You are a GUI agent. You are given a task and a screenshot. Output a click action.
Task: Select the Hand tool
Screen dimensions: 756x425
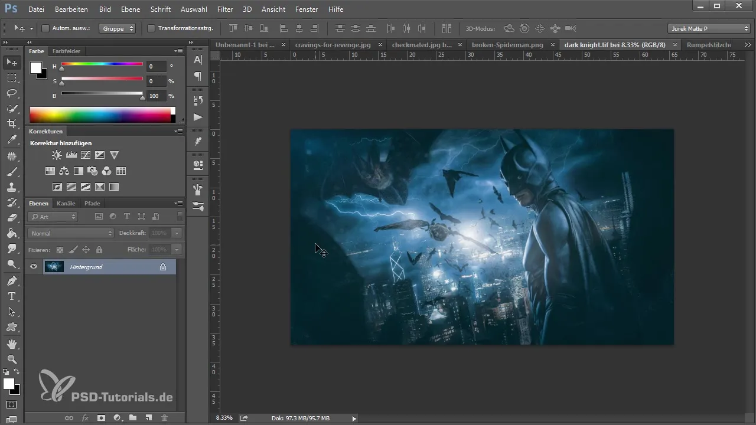[12, 344]
